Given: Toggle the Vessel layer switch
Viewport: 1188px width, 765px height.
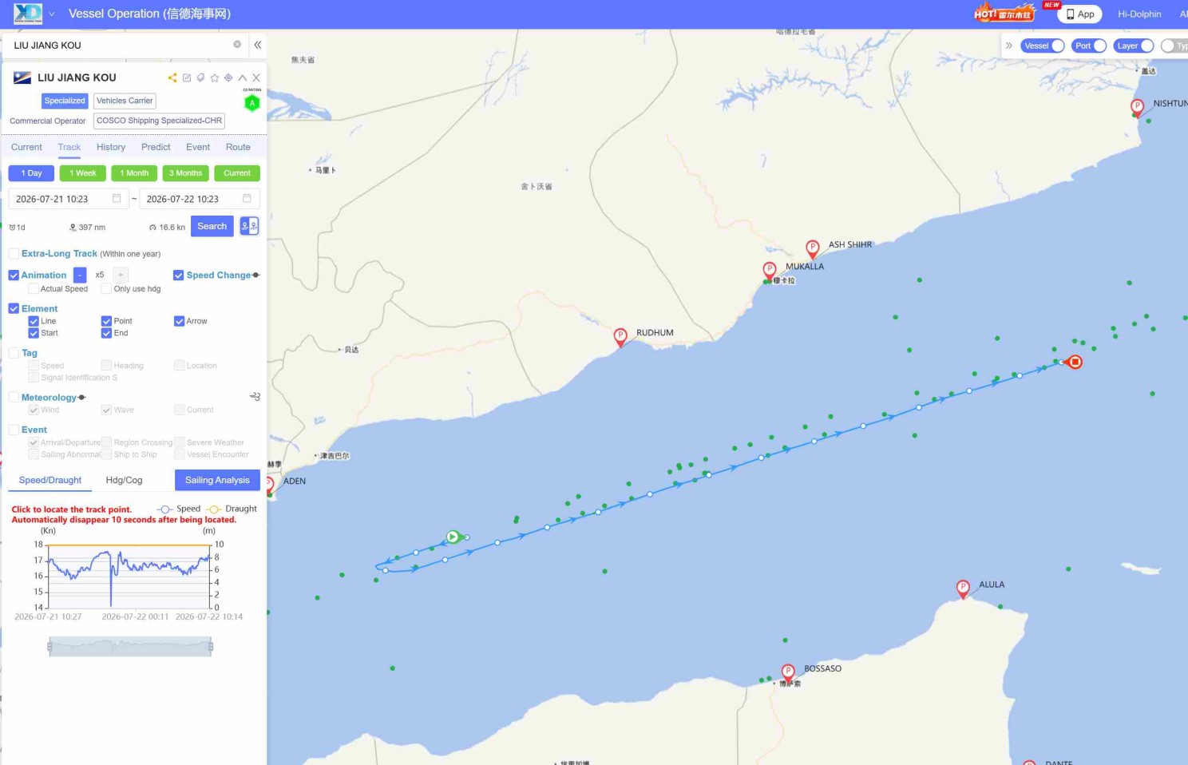Looking at the screenshot, I should [1043, 46].
